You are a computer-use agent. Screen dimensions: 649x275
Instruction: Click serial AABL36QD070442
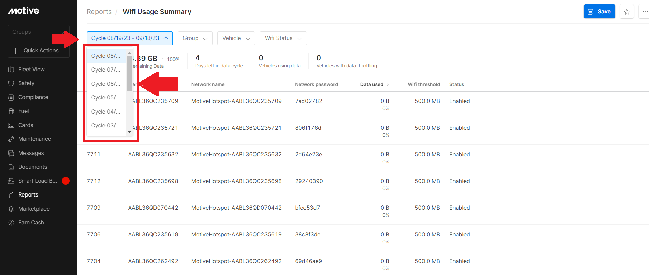[153, 208]
